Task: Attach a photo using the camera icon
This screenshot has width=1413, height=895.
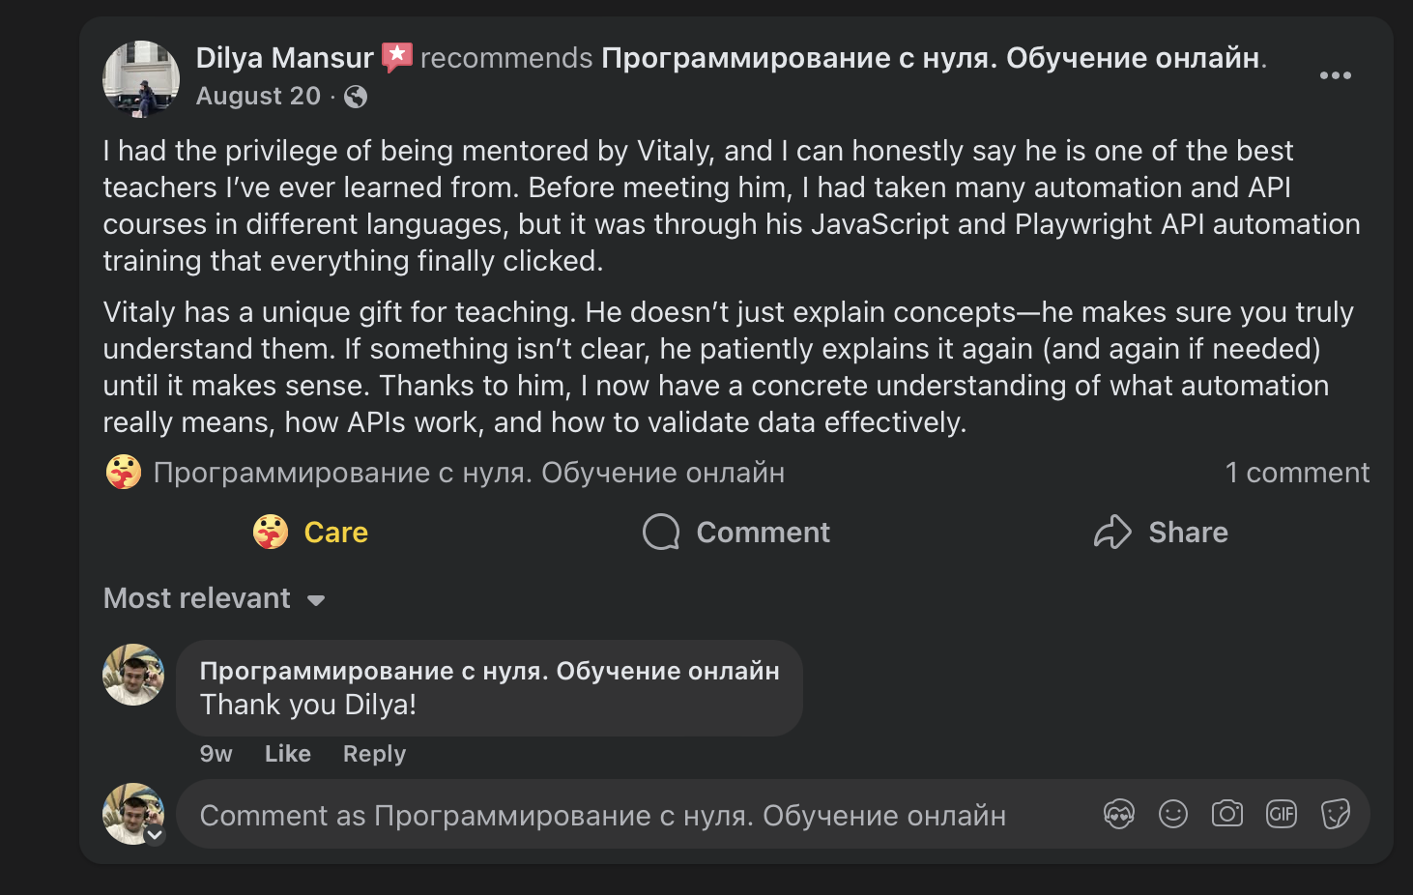Action: coord(1226,814)
